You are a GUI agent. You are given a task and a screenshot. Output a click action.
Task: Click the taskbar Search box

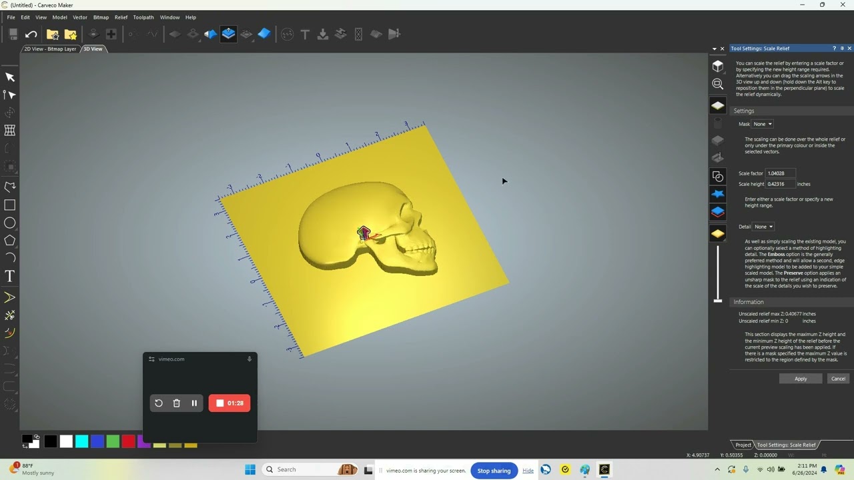coord(310,469)
